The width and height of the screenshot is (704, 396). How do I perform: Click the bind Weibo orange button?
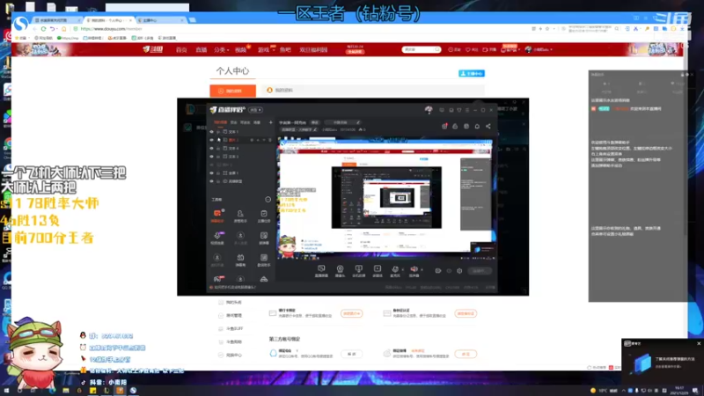pyautogui.click(x=466, y=354)
